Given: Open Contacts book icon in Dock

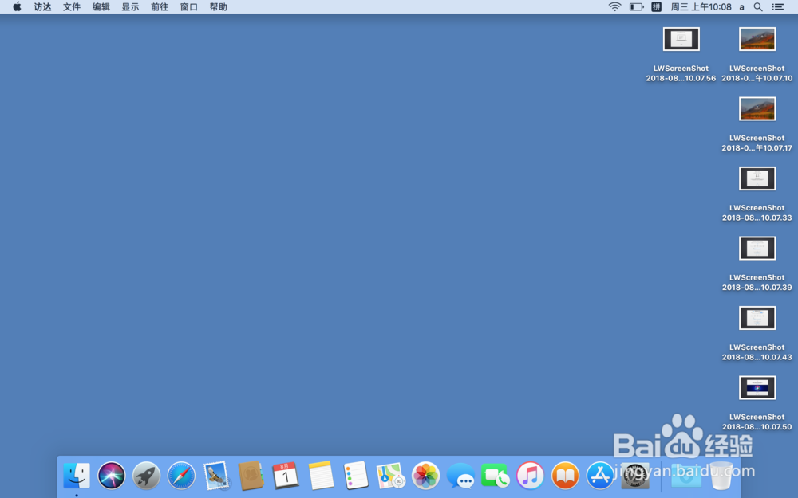Looking at the screenshot, I should coord(251,476).
